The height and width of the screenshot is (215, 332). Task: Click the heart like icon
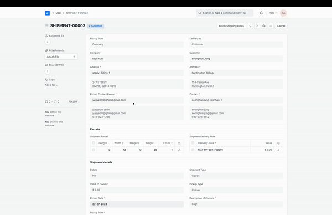[46, 101]
